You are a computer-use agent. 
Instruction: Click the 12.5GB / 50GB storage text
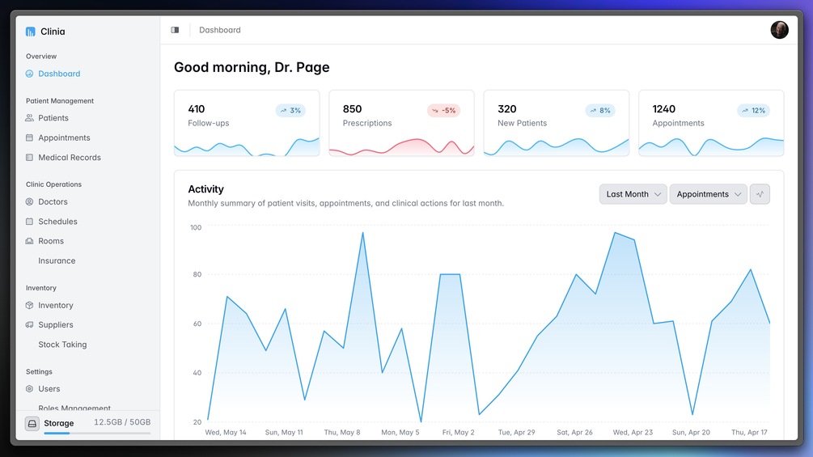coord(122,422)
